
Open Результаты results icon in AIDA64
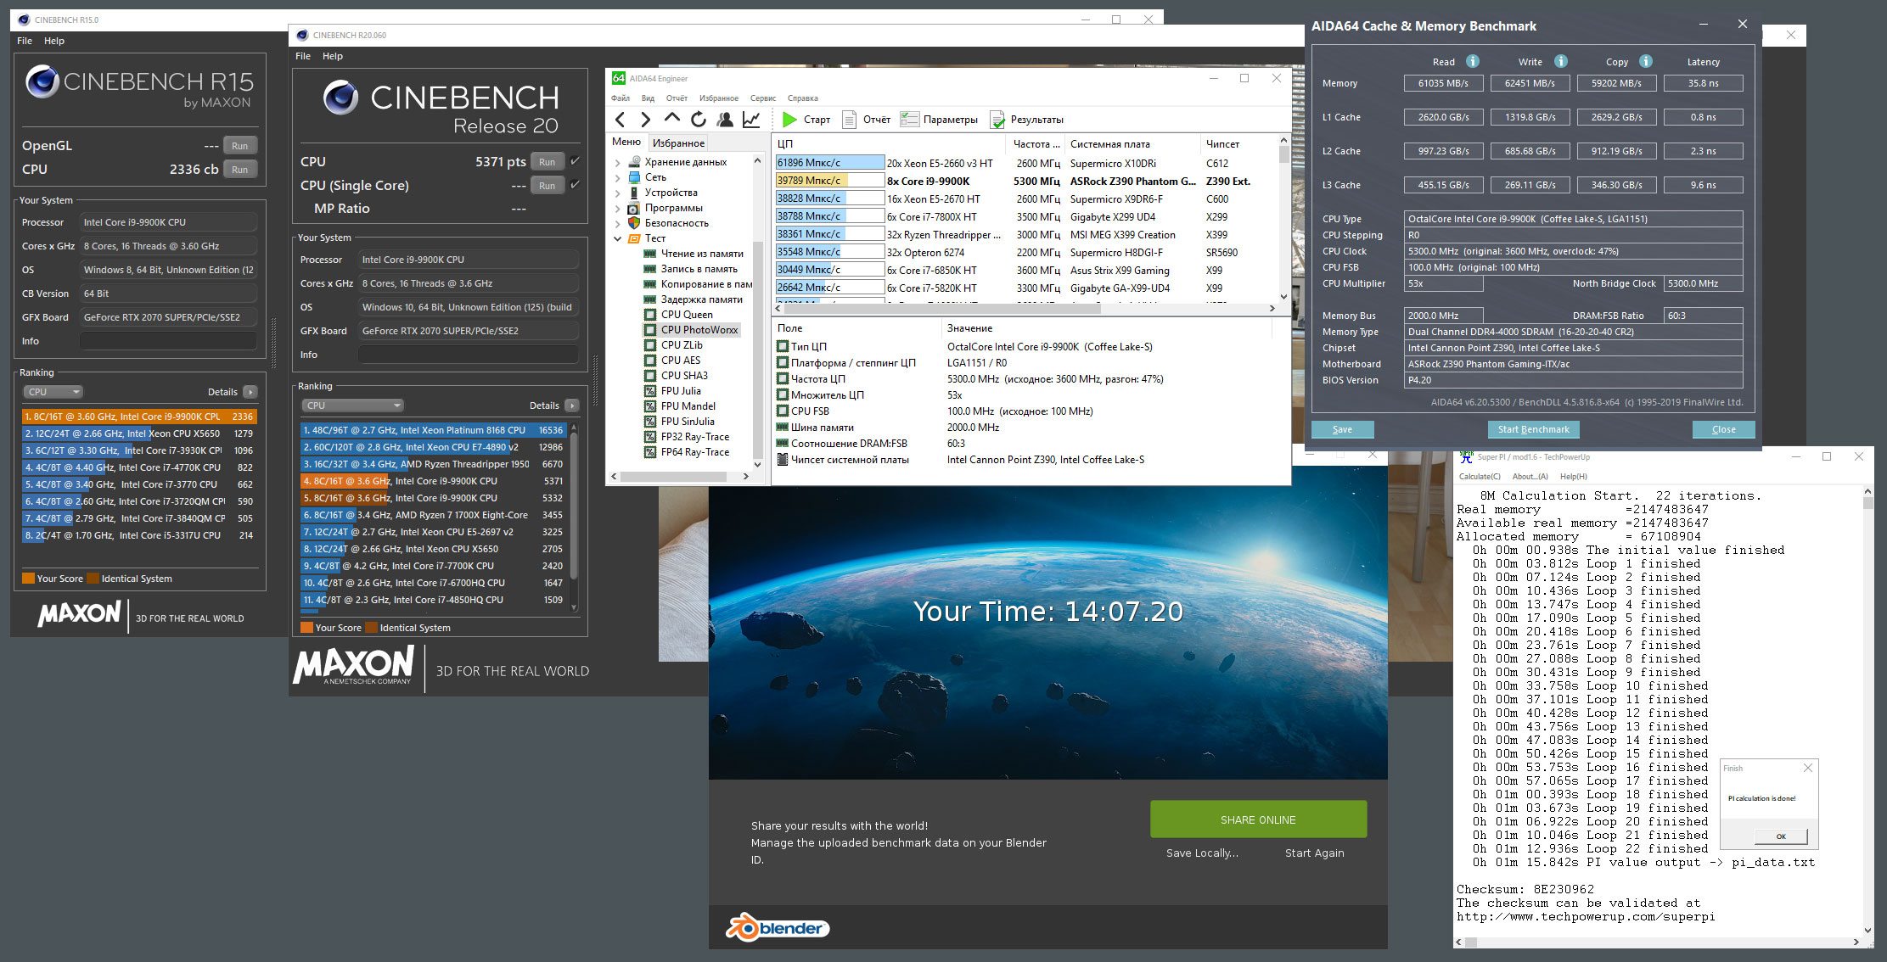pyautogui.click(x=997, y=120)
